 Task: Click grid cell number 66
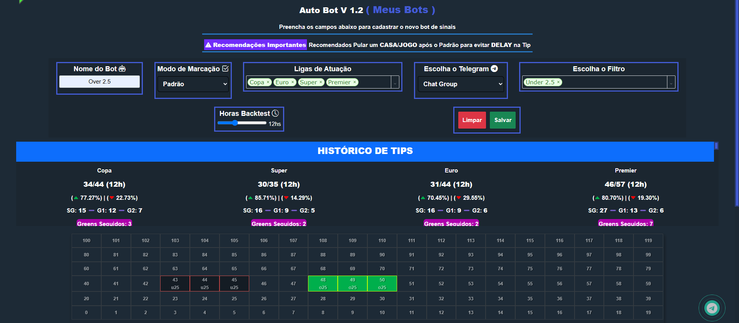tap(264, 269)
